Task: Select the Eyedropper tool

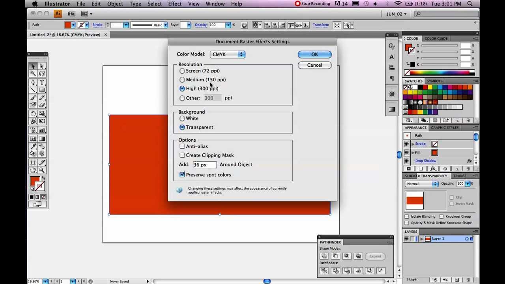Action: (33, 146)
